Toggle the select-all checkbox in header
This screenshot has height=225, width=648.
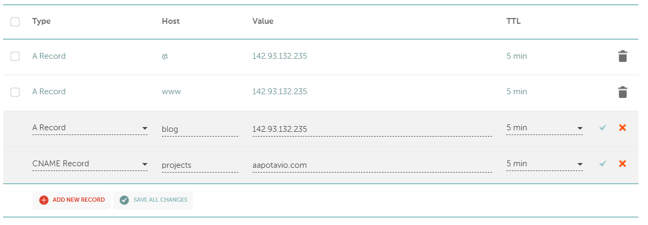tap(15, 22)
